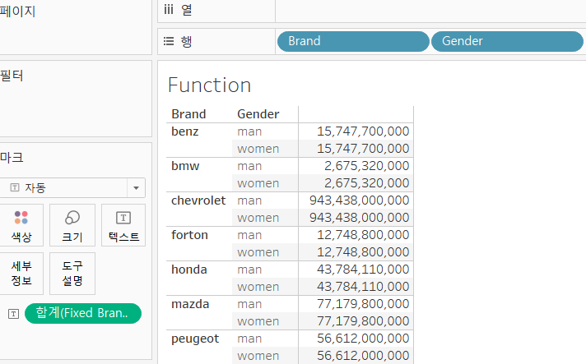This screenshot has width=586, height=364.
Task: Select the forton brand row label
Action: click(x=189, y=235)
